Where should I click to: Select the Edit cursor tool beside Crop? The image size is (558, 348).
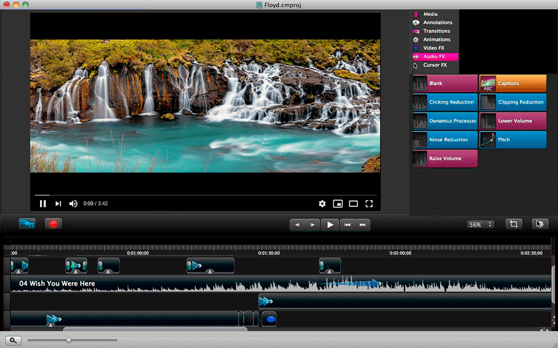539,224
